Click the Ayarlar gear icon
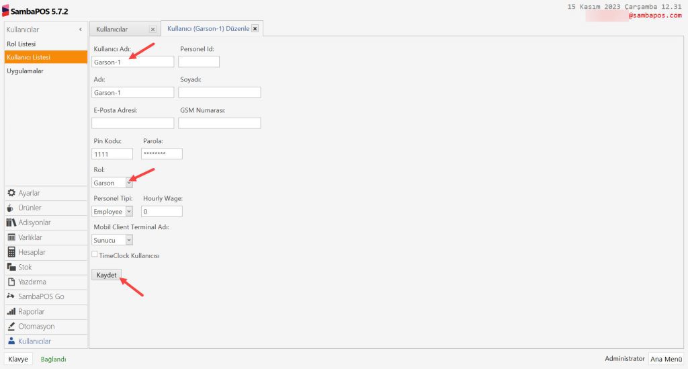Image resolution: width=688 pixels, height=369 pixels. click(11, 193)
